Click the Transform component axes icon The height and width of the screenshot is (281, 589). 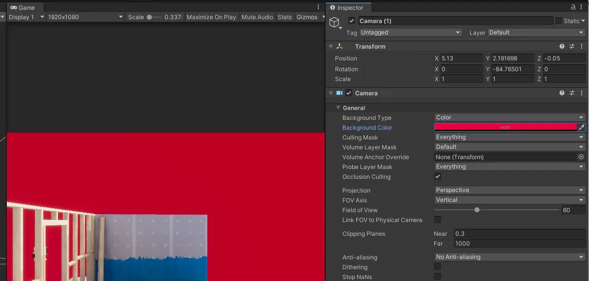[x=339, y=46]
